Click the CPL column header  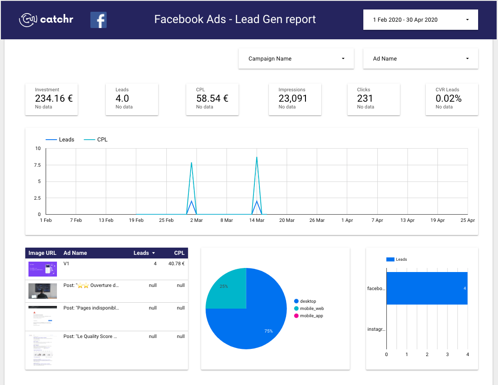[x=179, y=253]
